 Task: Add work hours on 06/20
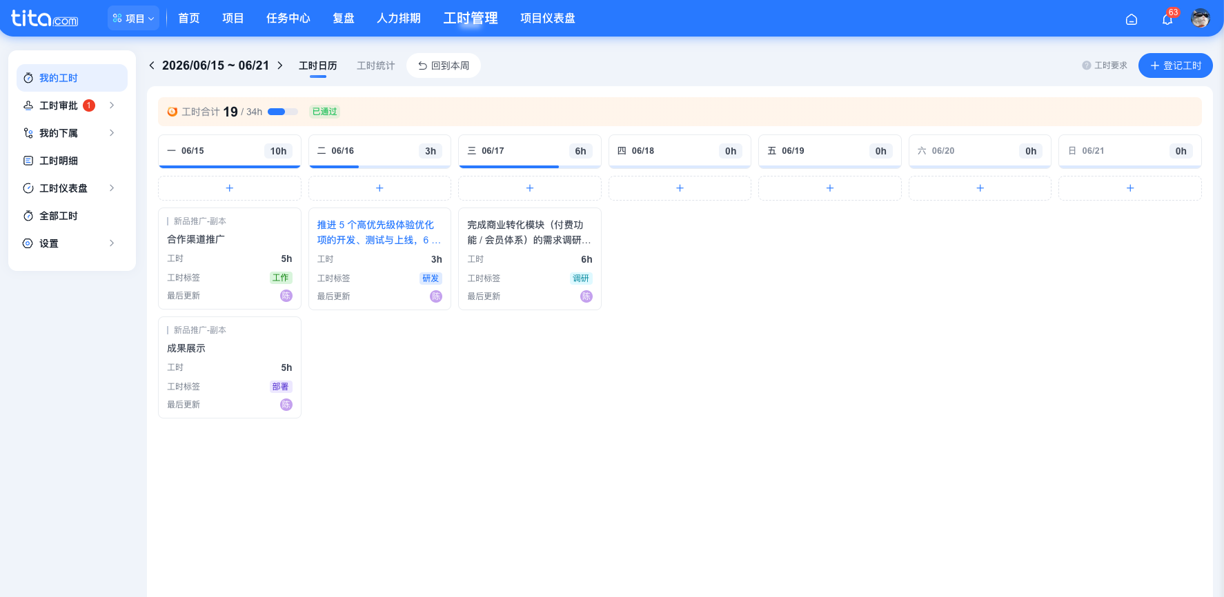click(980, 188)
